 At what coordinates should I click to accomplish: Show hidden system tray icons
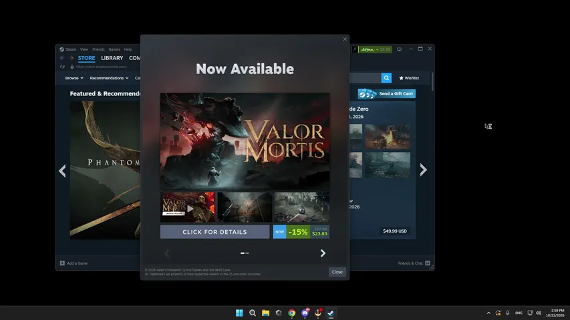pos(488,313)
